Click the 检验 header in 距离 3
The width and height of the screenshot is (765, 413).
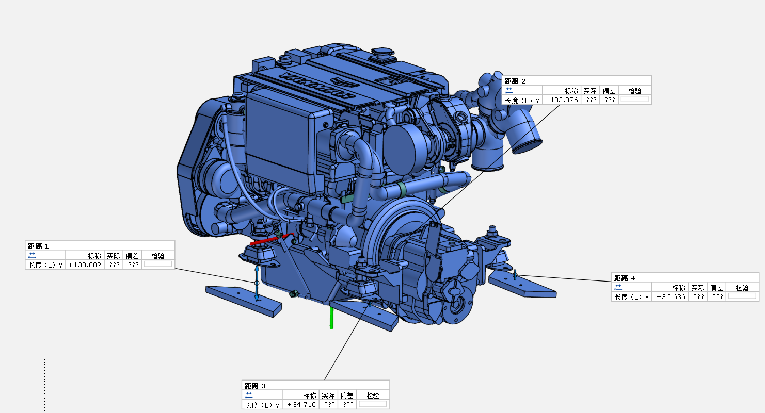373,395
